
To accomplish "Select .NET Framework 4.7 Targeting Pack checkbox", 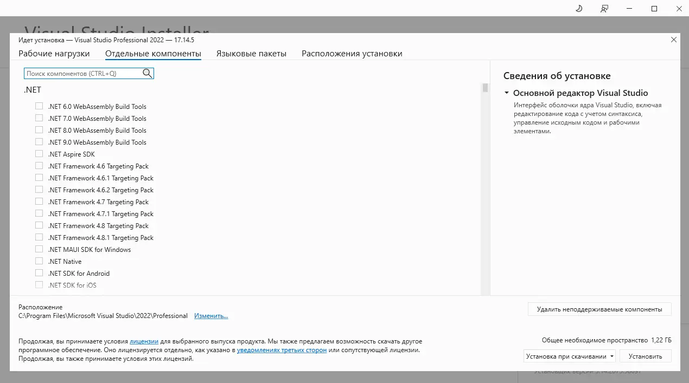I will click(39, 202).
